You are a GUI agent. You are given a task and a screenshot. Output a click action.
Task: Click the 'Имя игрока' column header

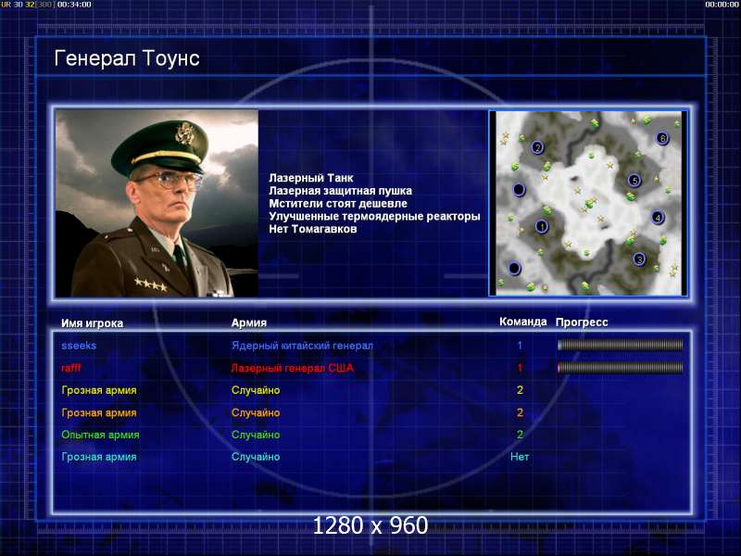(x=92, y=323)
